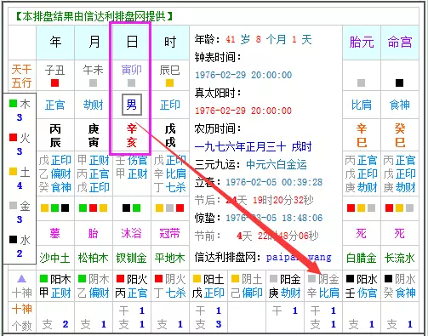The image size is (428, 336).
Task: Select the green 木 swatch in the legend
Action: click(13, 104)
